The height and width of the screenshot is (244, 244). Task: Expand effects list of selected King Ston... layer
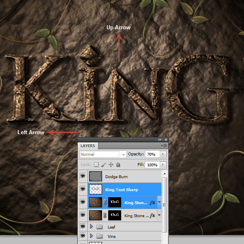click(x=159, y=202)
